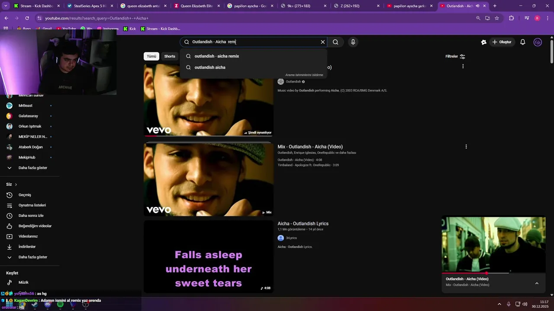Seek on the miniplayer progress bar
This screenshot has height=311, width=554.
tap(493, 273)
